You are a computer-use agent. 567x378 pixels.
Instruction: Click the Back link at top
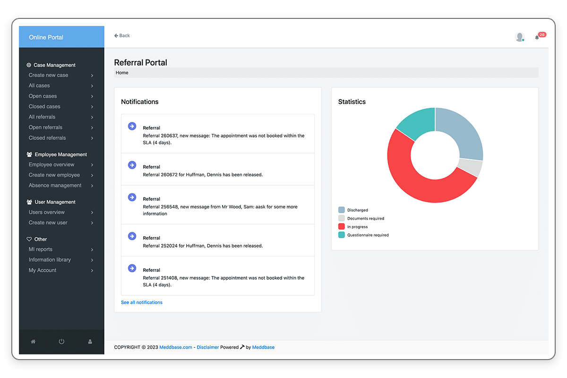coord(122,35)
